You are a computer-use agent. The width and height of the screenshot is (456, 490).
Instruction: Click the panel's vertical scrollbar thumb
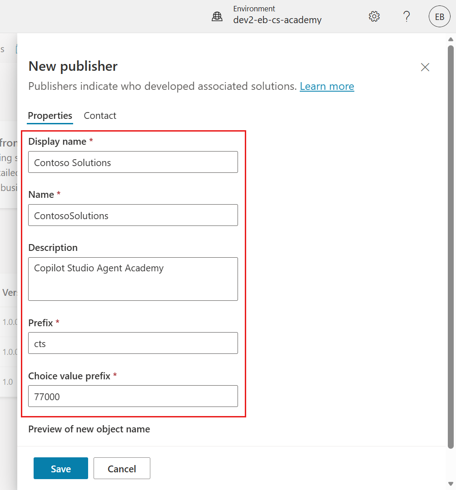[451, 245]
